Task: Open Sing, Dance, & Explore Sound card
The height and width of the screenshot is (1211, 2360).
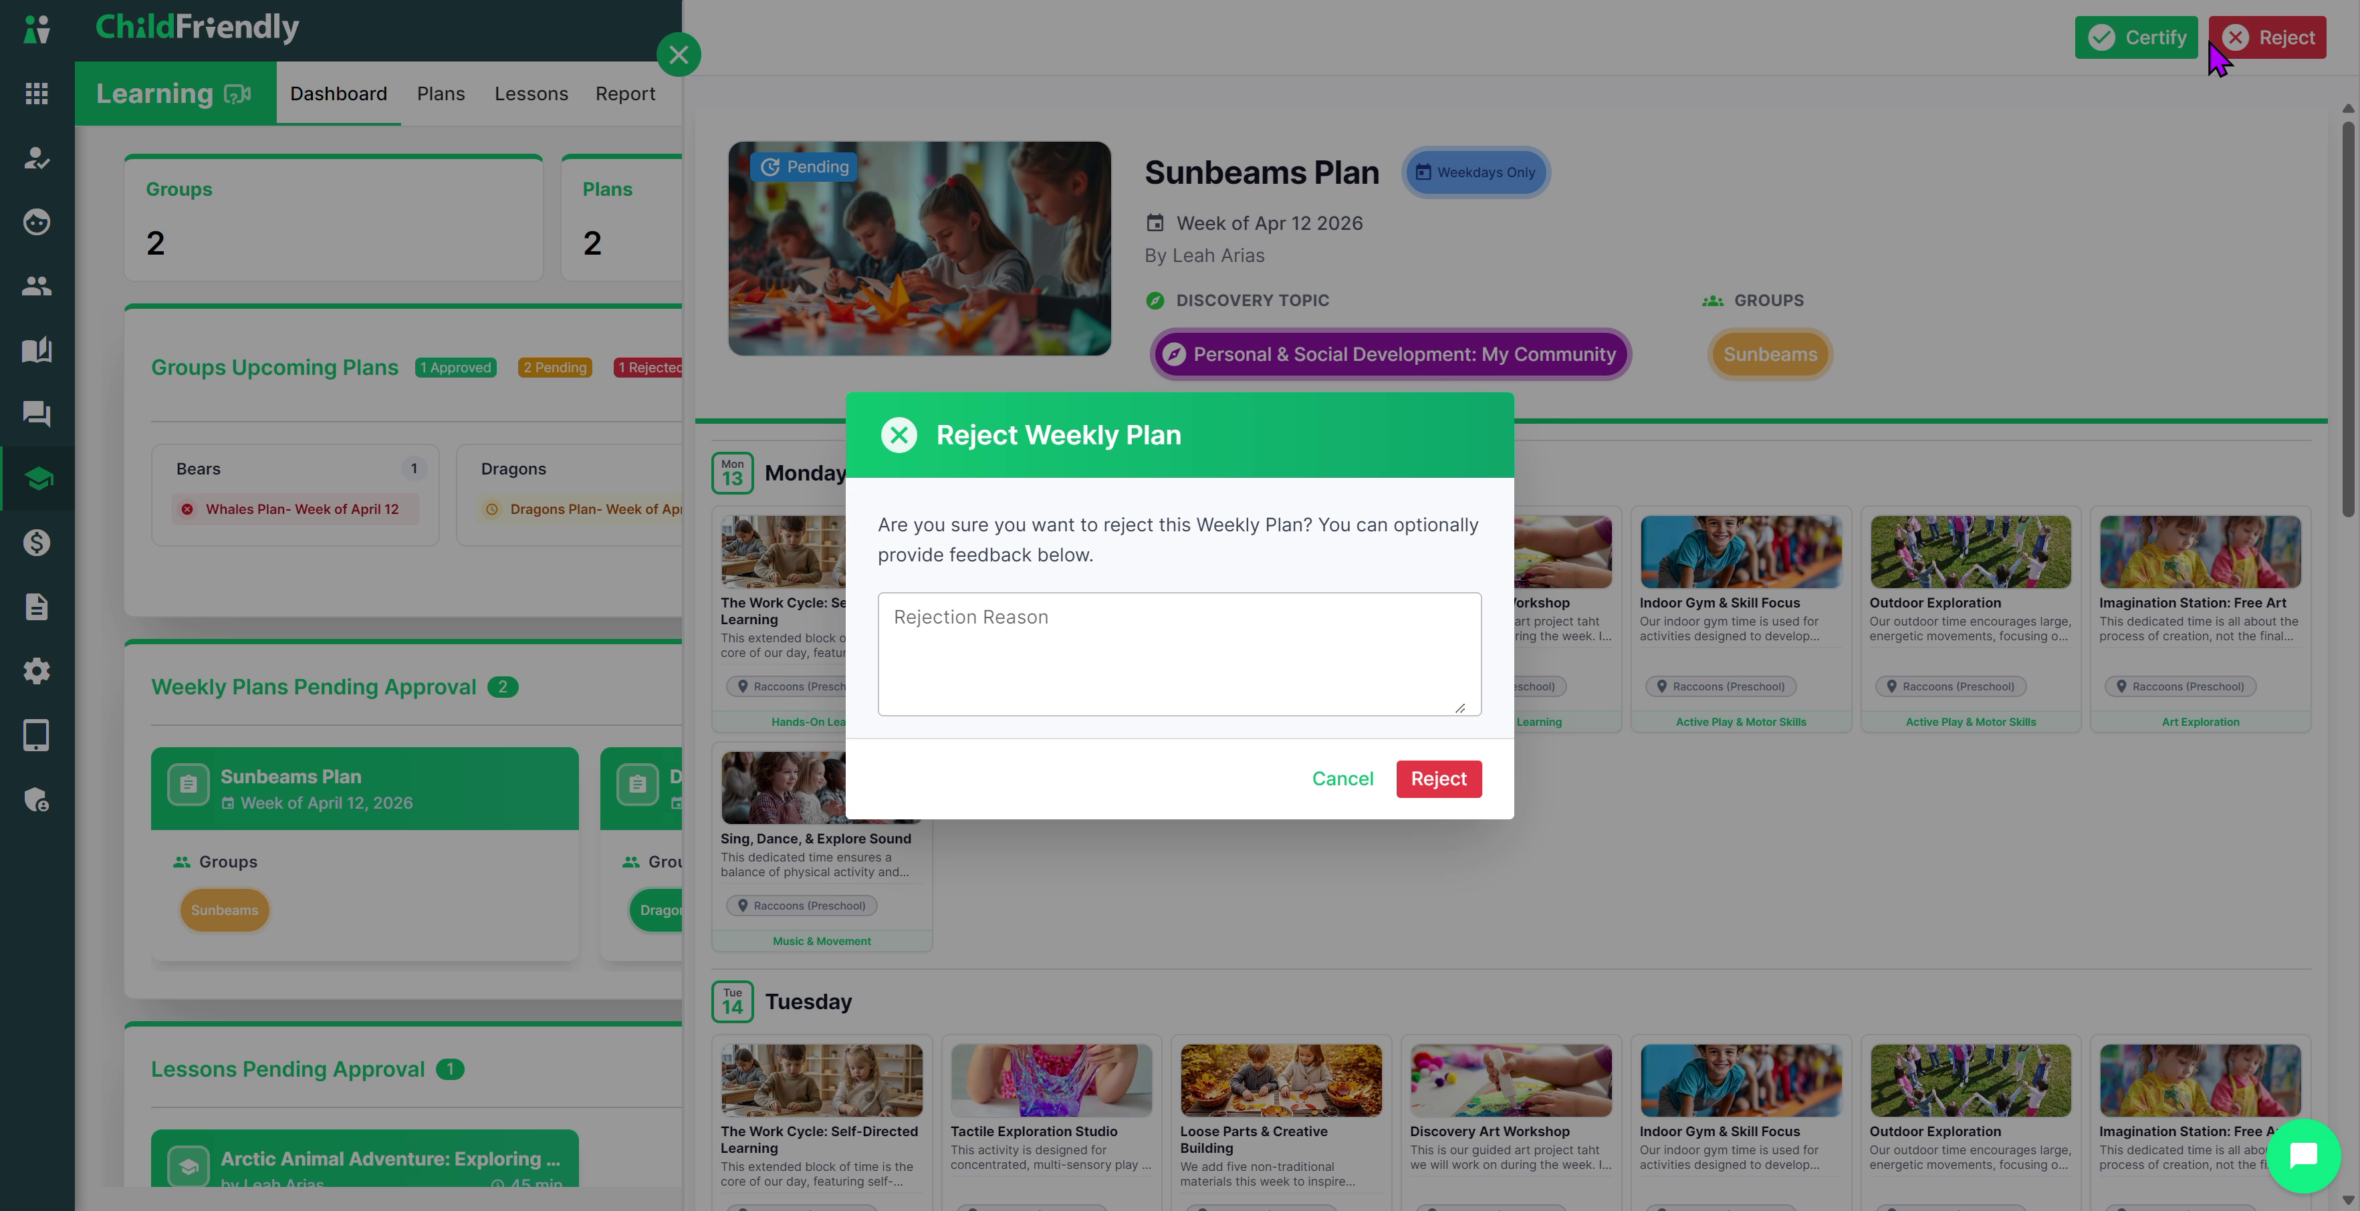Action: 822,846
